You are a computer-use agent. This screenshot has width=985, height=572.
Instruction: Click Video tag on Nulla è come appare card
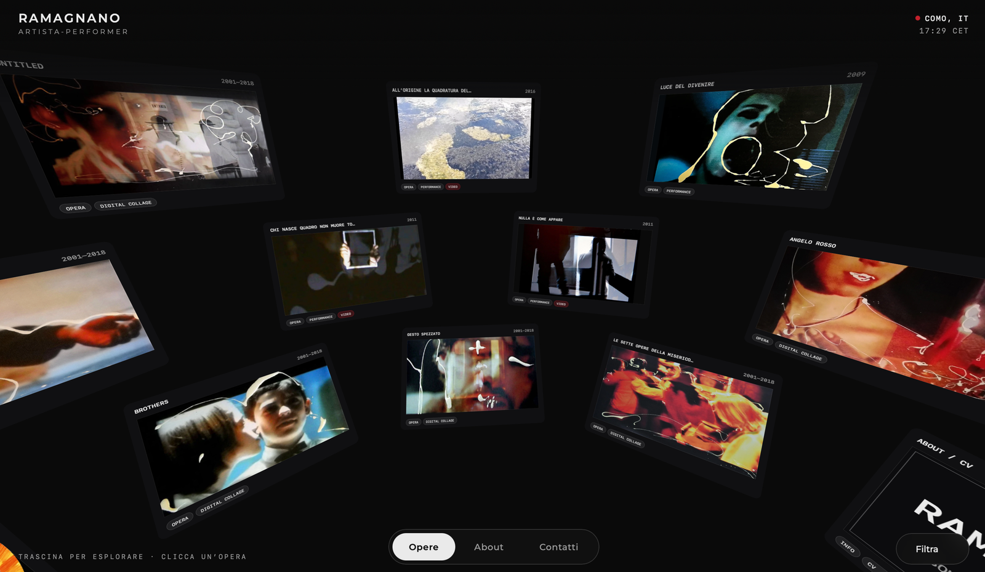tap(561, 304)
